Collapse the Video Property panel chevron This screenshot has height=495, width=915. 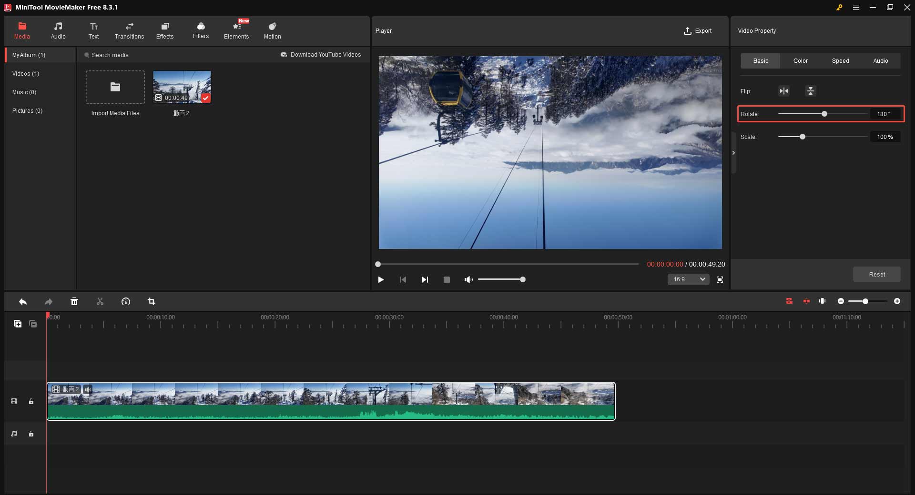click(x=733, y=153)
